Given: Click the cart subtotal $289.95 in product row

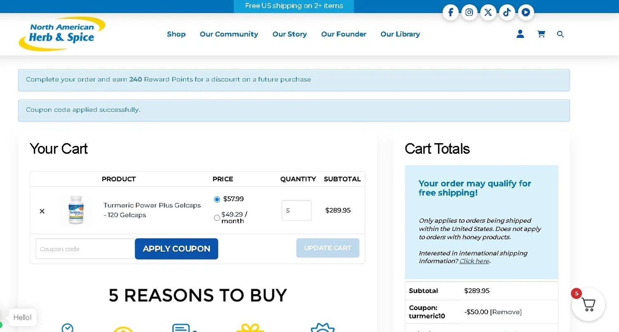Looking at the screenshot, I should 338,210.
